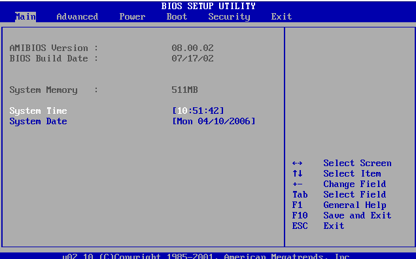Viewport: 416px width, 259px height.
Task: Open the Exit tab
Action: coord(281,17)
